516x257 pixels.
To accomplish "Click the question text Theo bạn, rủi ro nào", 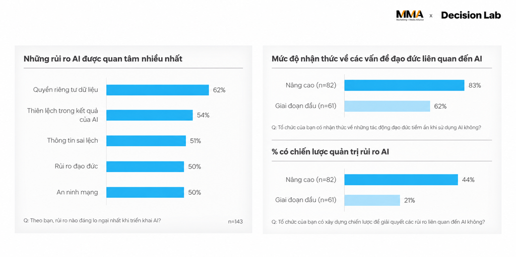I will 92,221.
